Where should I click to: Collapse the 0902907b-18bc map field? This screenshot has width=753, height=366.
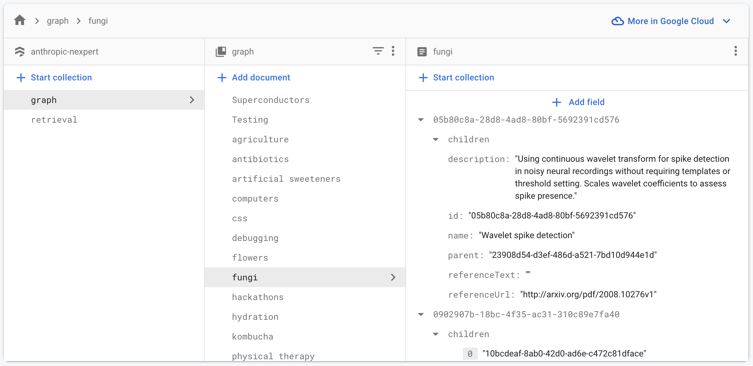(x=421, y=315)
